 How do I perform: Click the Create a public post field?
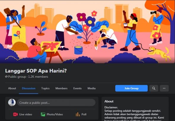pyautogui.click(x=56, y=103)
